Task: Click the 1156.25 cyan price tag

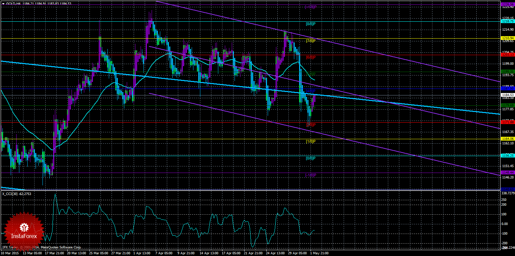Action: pyautogui.click(x=507, y=155)
